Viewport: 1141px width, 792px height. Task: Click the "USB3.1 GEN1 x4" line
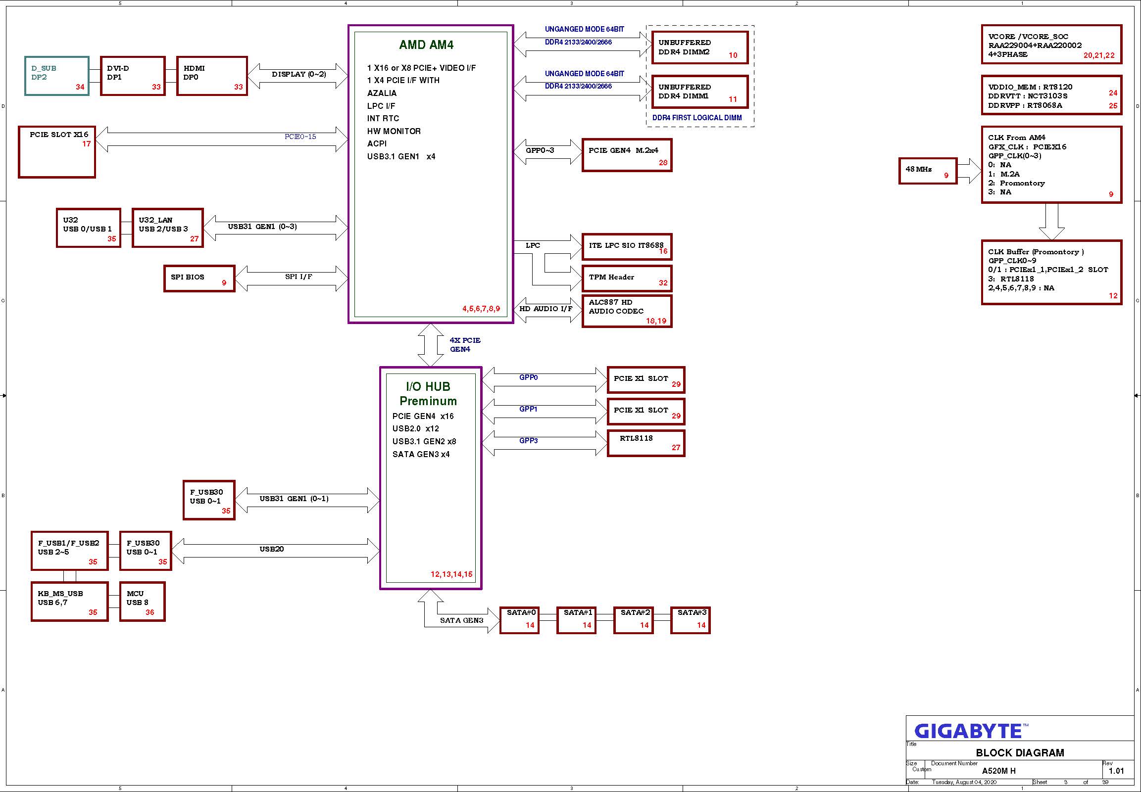pos(401,156)
